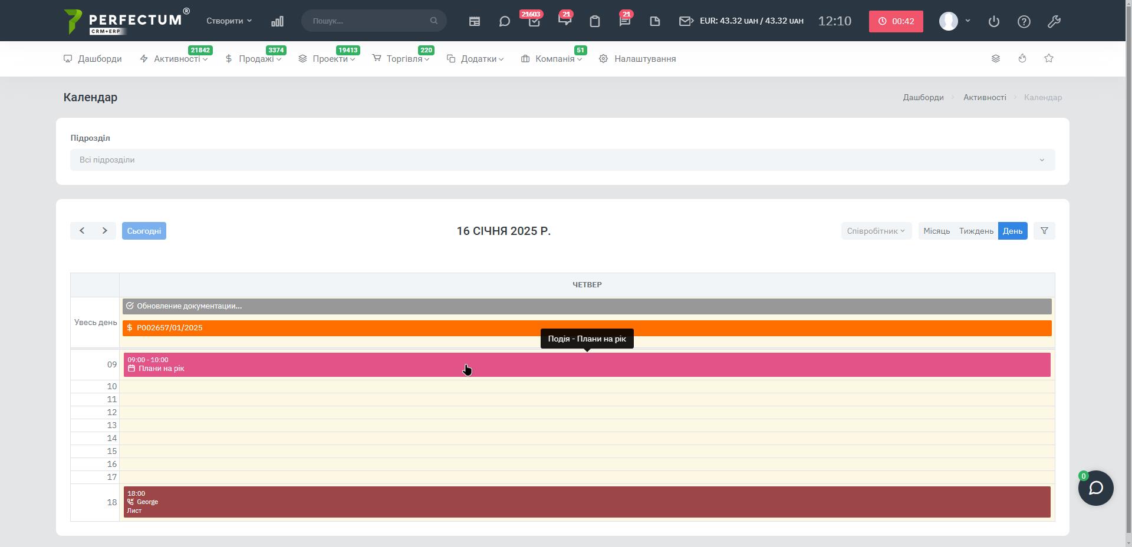Expand the Торгівля menu
The height and width of the screenshot is (547, 1132).
click(401, 59)
